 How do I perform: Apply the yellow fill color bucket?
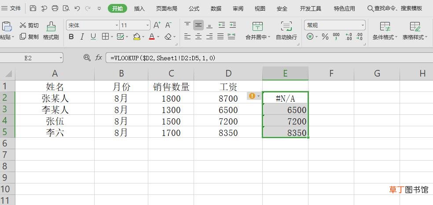click(x=137, y=37)
